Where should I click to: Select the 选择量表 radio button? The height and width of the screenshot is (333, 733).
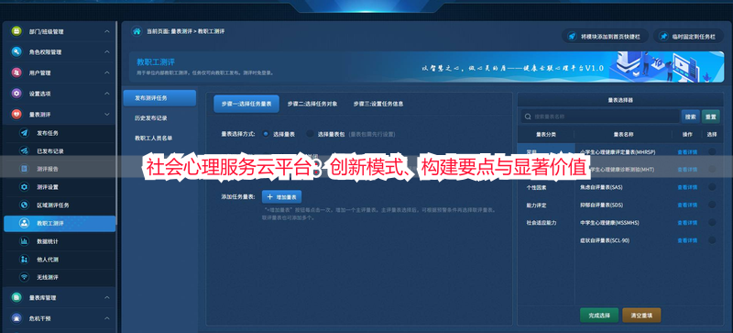[266, 134]
